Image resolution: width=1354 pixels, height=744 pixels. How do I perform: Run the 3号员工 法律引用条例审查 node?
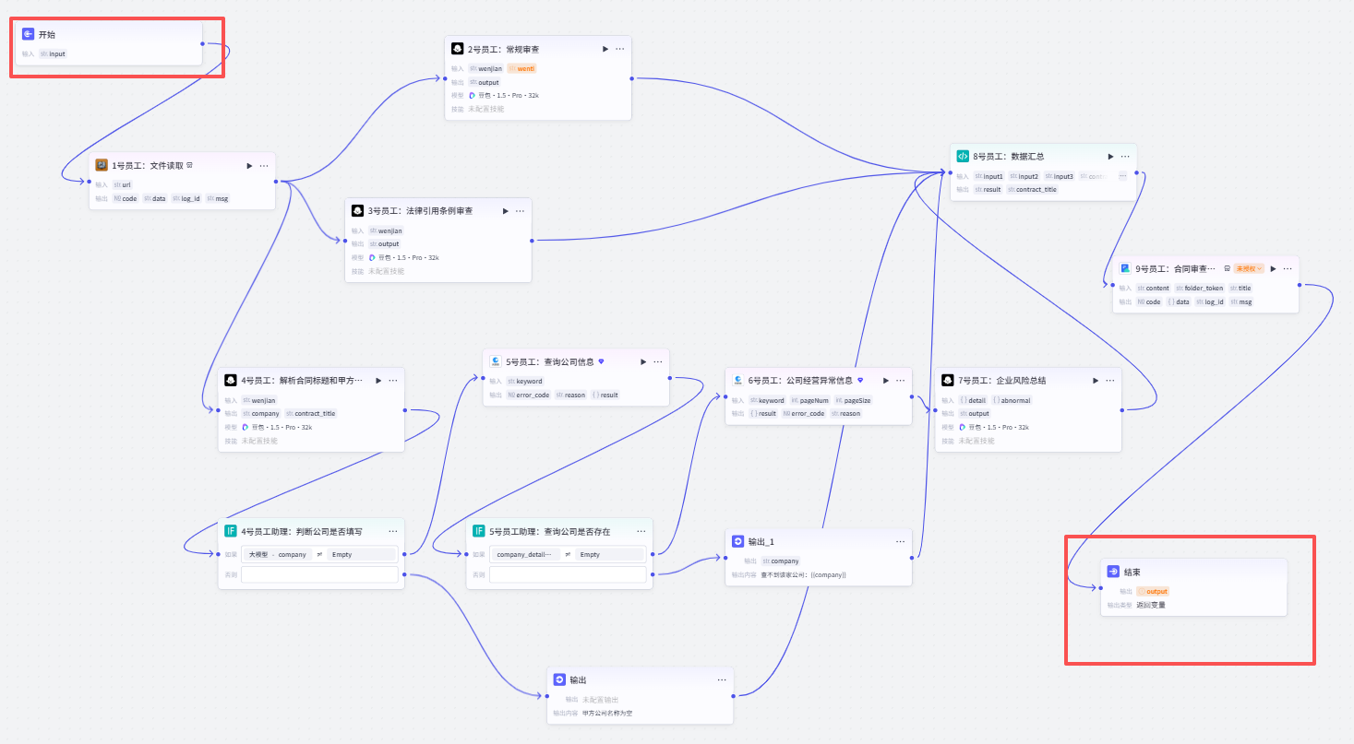click(506, 211)
